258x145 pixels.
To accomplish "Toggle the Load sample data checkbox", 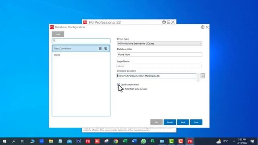I will [119, 85].
